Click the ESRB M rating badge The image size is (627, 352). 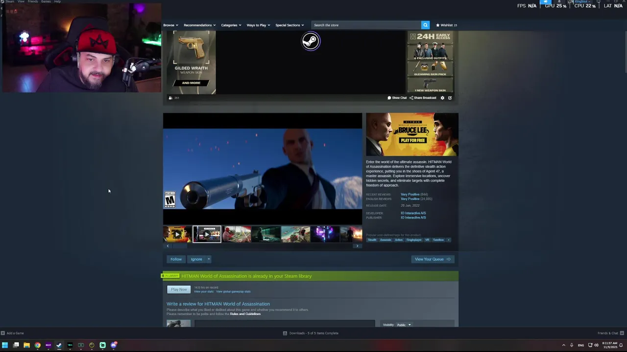(x=170, y=199)
